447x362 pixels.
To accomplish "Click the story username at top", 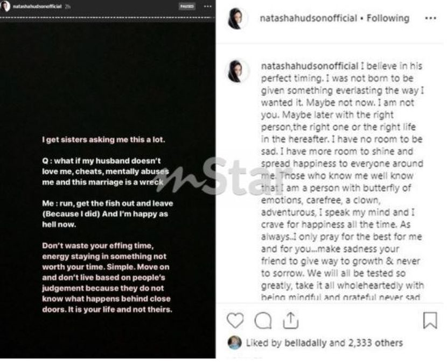I will point(37,6).
